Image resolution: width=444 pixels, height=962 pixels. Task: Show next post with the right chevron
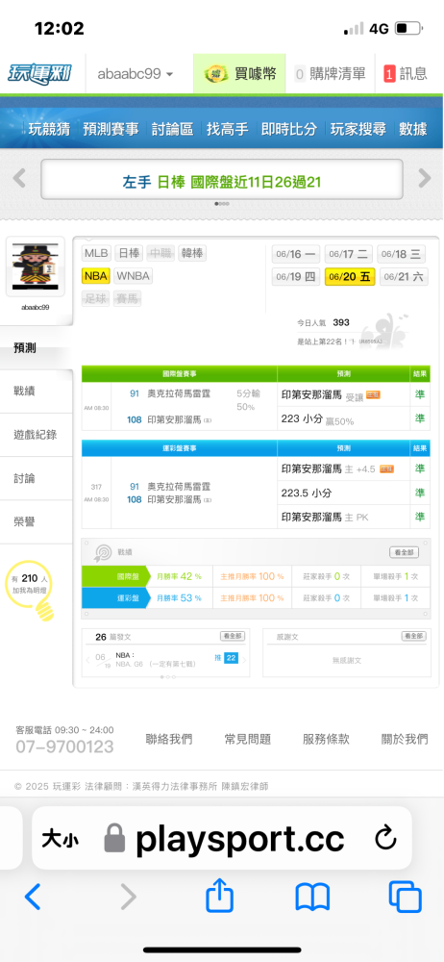click(244, 660)
